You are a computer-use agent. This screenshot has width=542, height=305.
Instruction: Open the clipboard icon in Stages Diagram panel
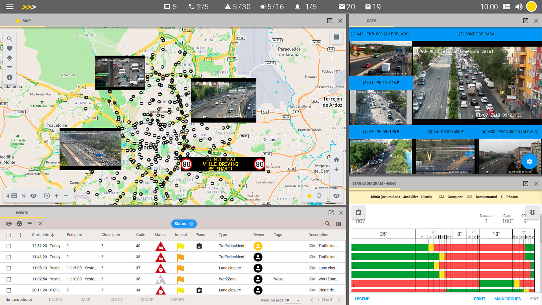tap(358, 212)
